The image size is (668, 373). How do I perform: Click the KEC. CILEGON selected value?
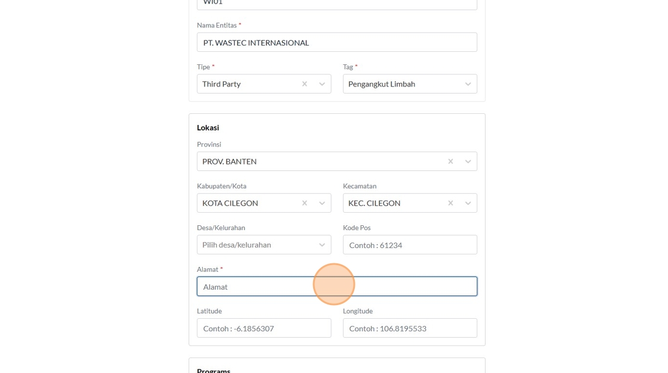coord(374,203)
